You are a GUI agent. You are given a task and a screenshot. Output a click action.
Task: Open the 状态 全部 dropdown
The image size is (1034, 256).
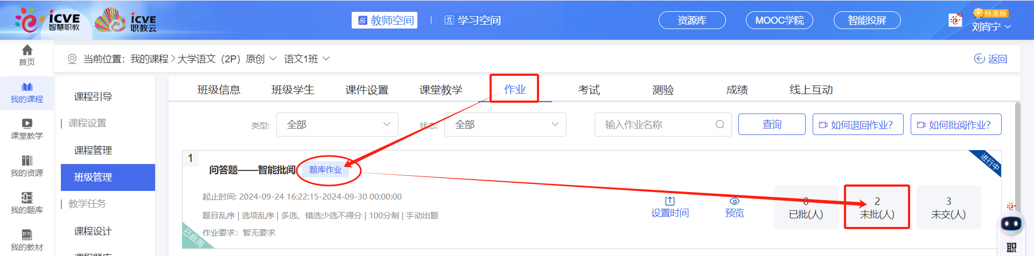[x=505, y=124]
